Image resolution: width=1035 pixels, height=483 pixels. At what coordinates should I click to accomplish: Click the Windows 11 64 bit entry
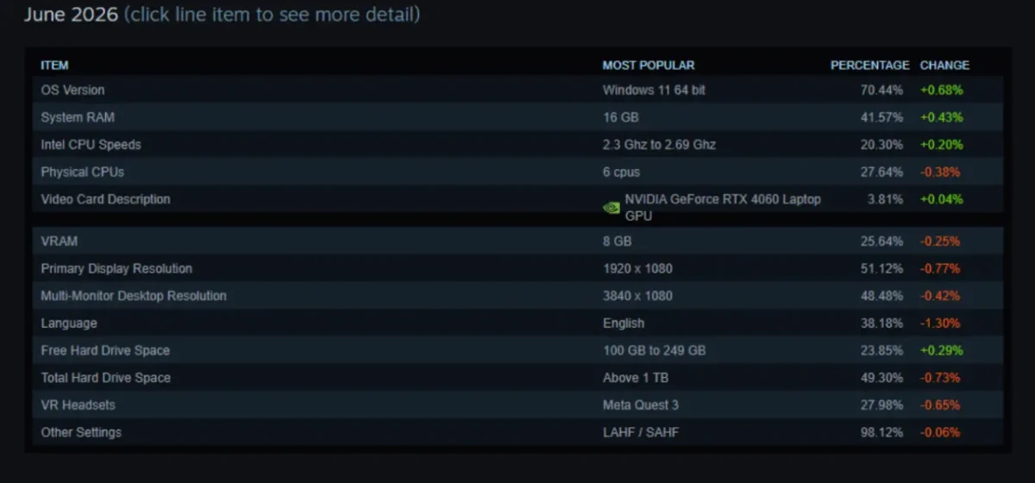(x=654, y=90)
